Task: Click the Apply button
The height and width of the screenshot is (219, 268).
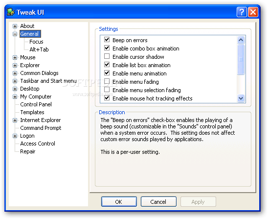Action: click(x=198, y=202)
